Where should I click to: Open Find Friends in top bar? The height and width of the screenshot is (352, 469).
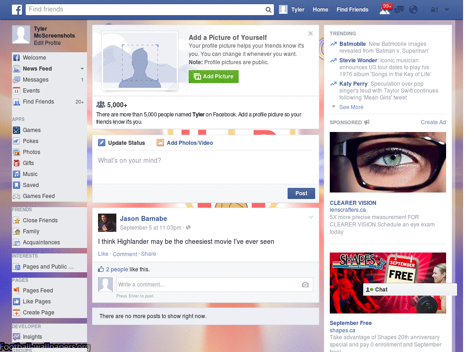tap(352, 10)
